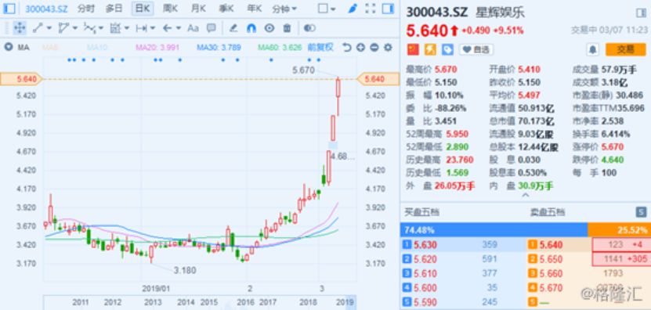Click the sell price 5.660 in order book
The image size is (651, 310).
tap(550, 273)
